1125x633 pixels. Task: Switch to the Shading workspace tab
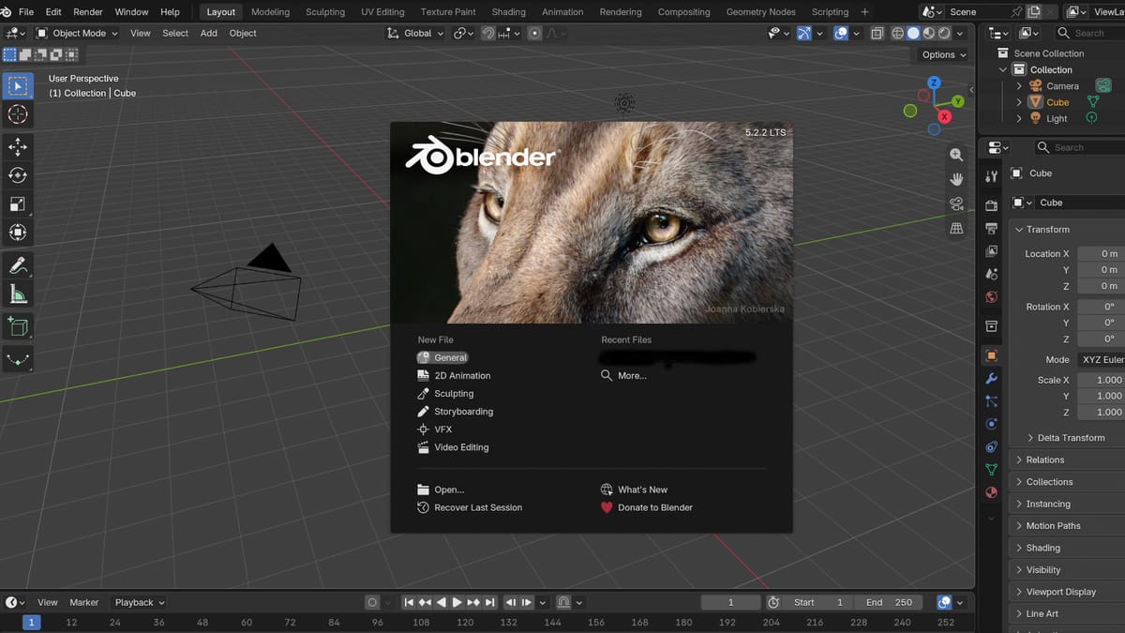(508, 12)
